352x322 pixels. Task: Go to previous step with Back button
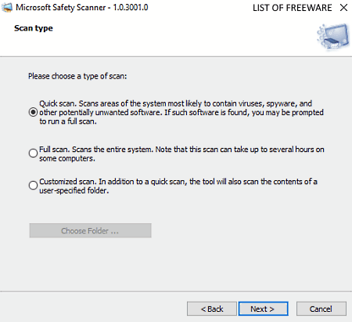(x=212, y=309)
